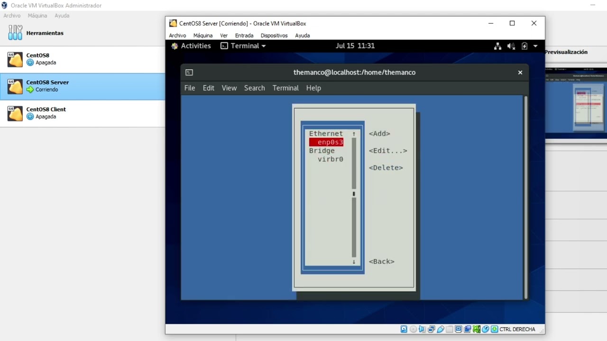
Task: Click the USB devices status icon
Action: coord(441,329)
